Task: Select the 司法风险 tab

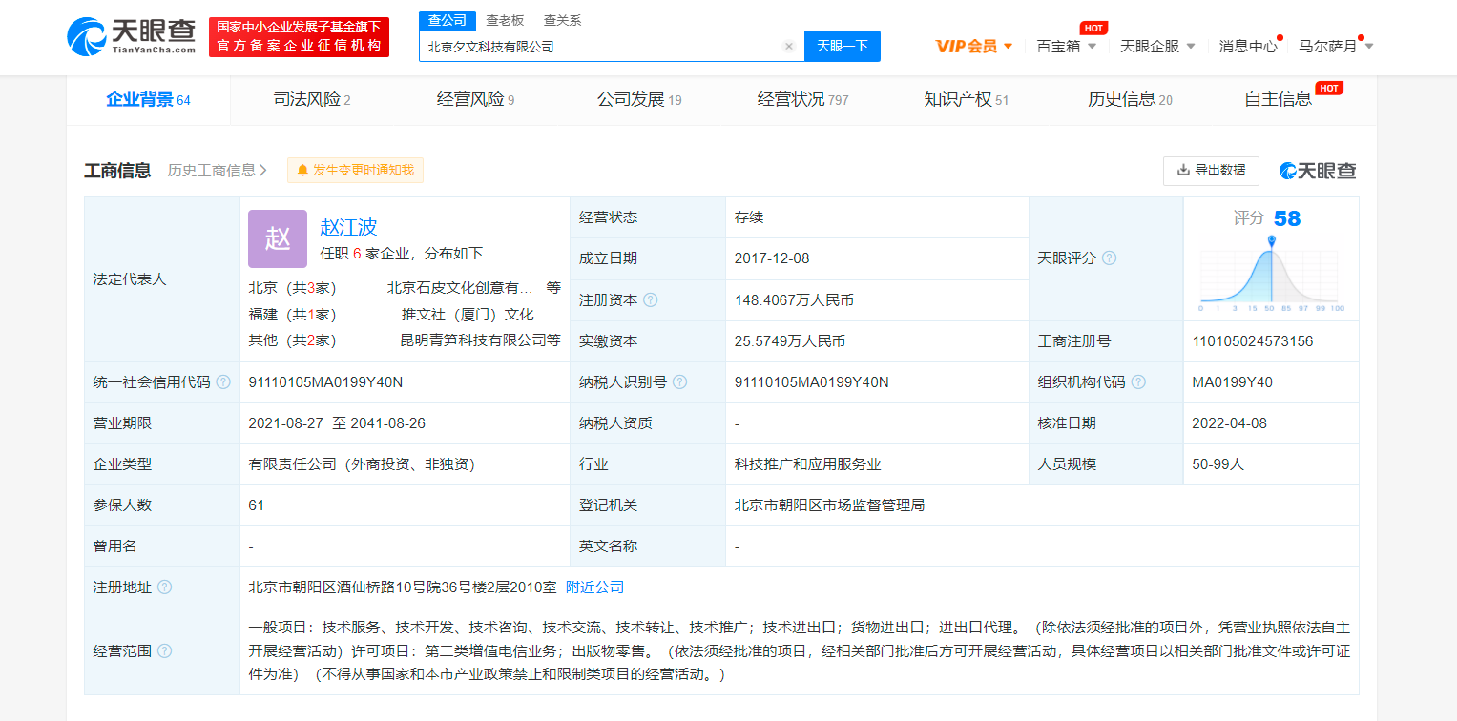Action: 312,99
